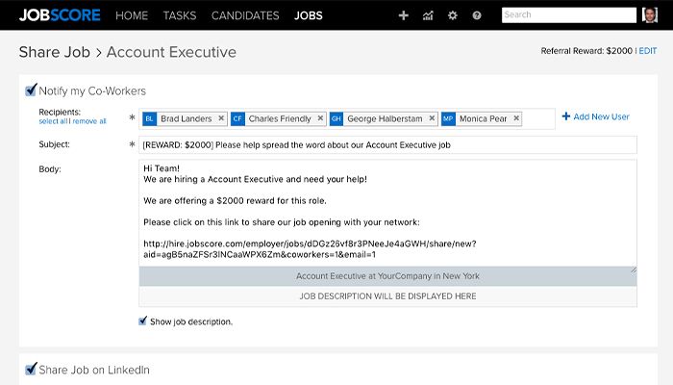Remove George Halberstam from recipients
Image resolution: width=673 pixels, height=385 pixels.
point(432,118)
